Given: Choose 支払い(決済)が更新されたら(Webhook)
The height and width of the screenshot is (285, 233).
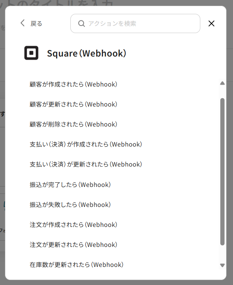Looking at the screenshot, I should [x=86, y=164].
